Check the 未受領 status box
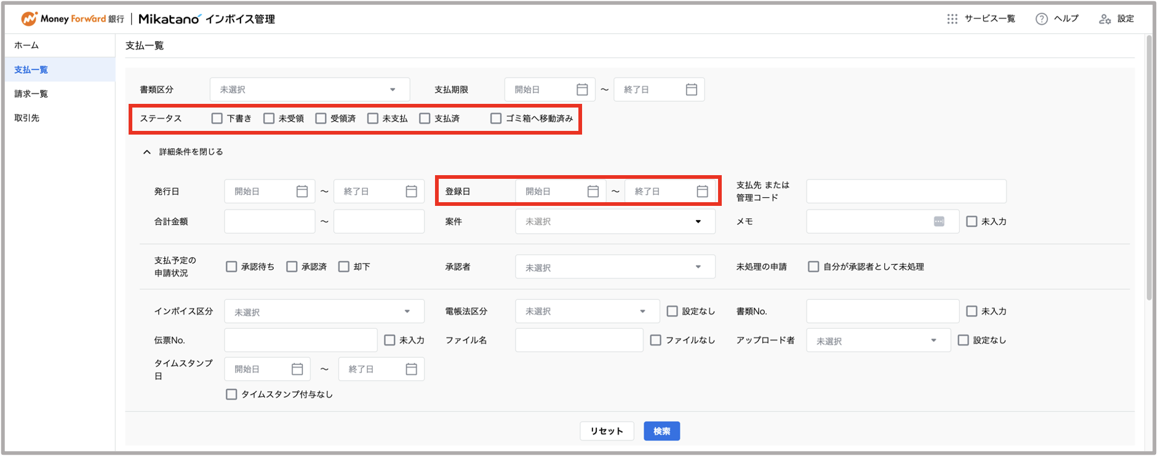The width and height of the screenshot is (1158, 456). 269,119
